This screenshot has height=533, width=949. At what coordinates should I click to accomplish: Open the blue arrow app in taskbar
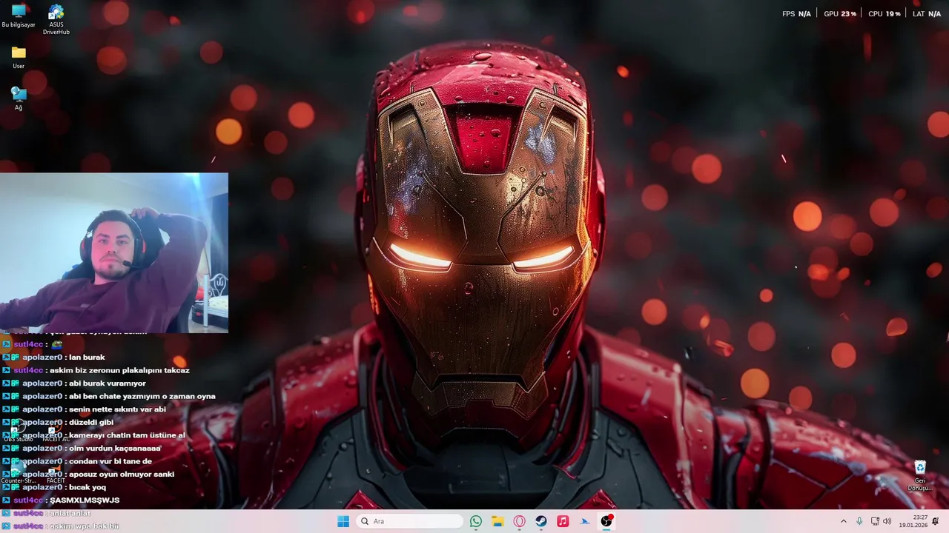584,521
